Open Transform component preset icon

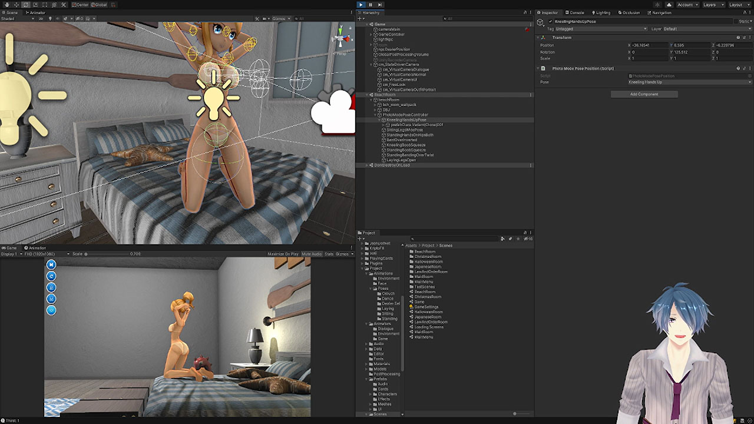(743, 37)
